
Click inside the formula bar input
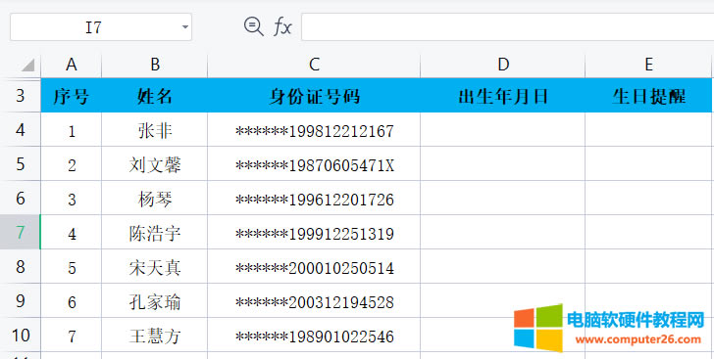[x=507, y=27]
